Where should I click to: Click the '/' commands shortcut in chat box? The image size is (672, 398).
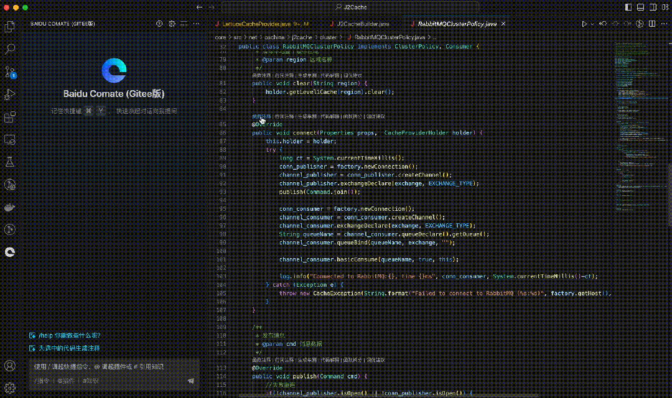(42, 381)
